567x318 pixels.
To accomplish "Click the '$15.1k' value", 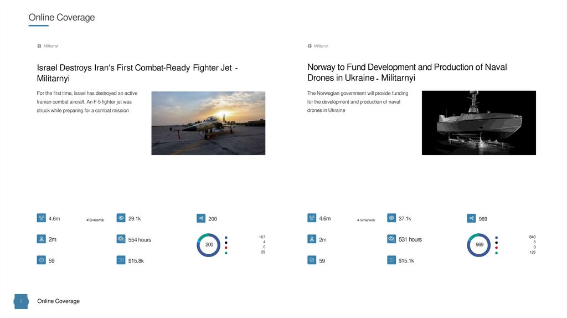I will pyautogui.click(x=406, y=261).
